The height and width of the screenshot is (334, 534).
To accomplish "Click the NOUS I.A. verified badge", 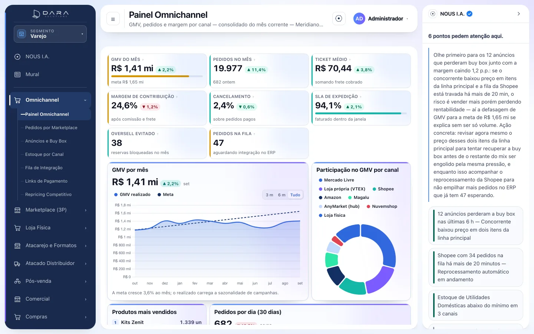I will pyautogui.click(x=469, y=14).
